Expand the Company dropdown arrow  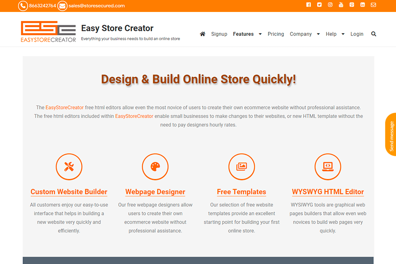pyautogui.click(x=318, y=34)
